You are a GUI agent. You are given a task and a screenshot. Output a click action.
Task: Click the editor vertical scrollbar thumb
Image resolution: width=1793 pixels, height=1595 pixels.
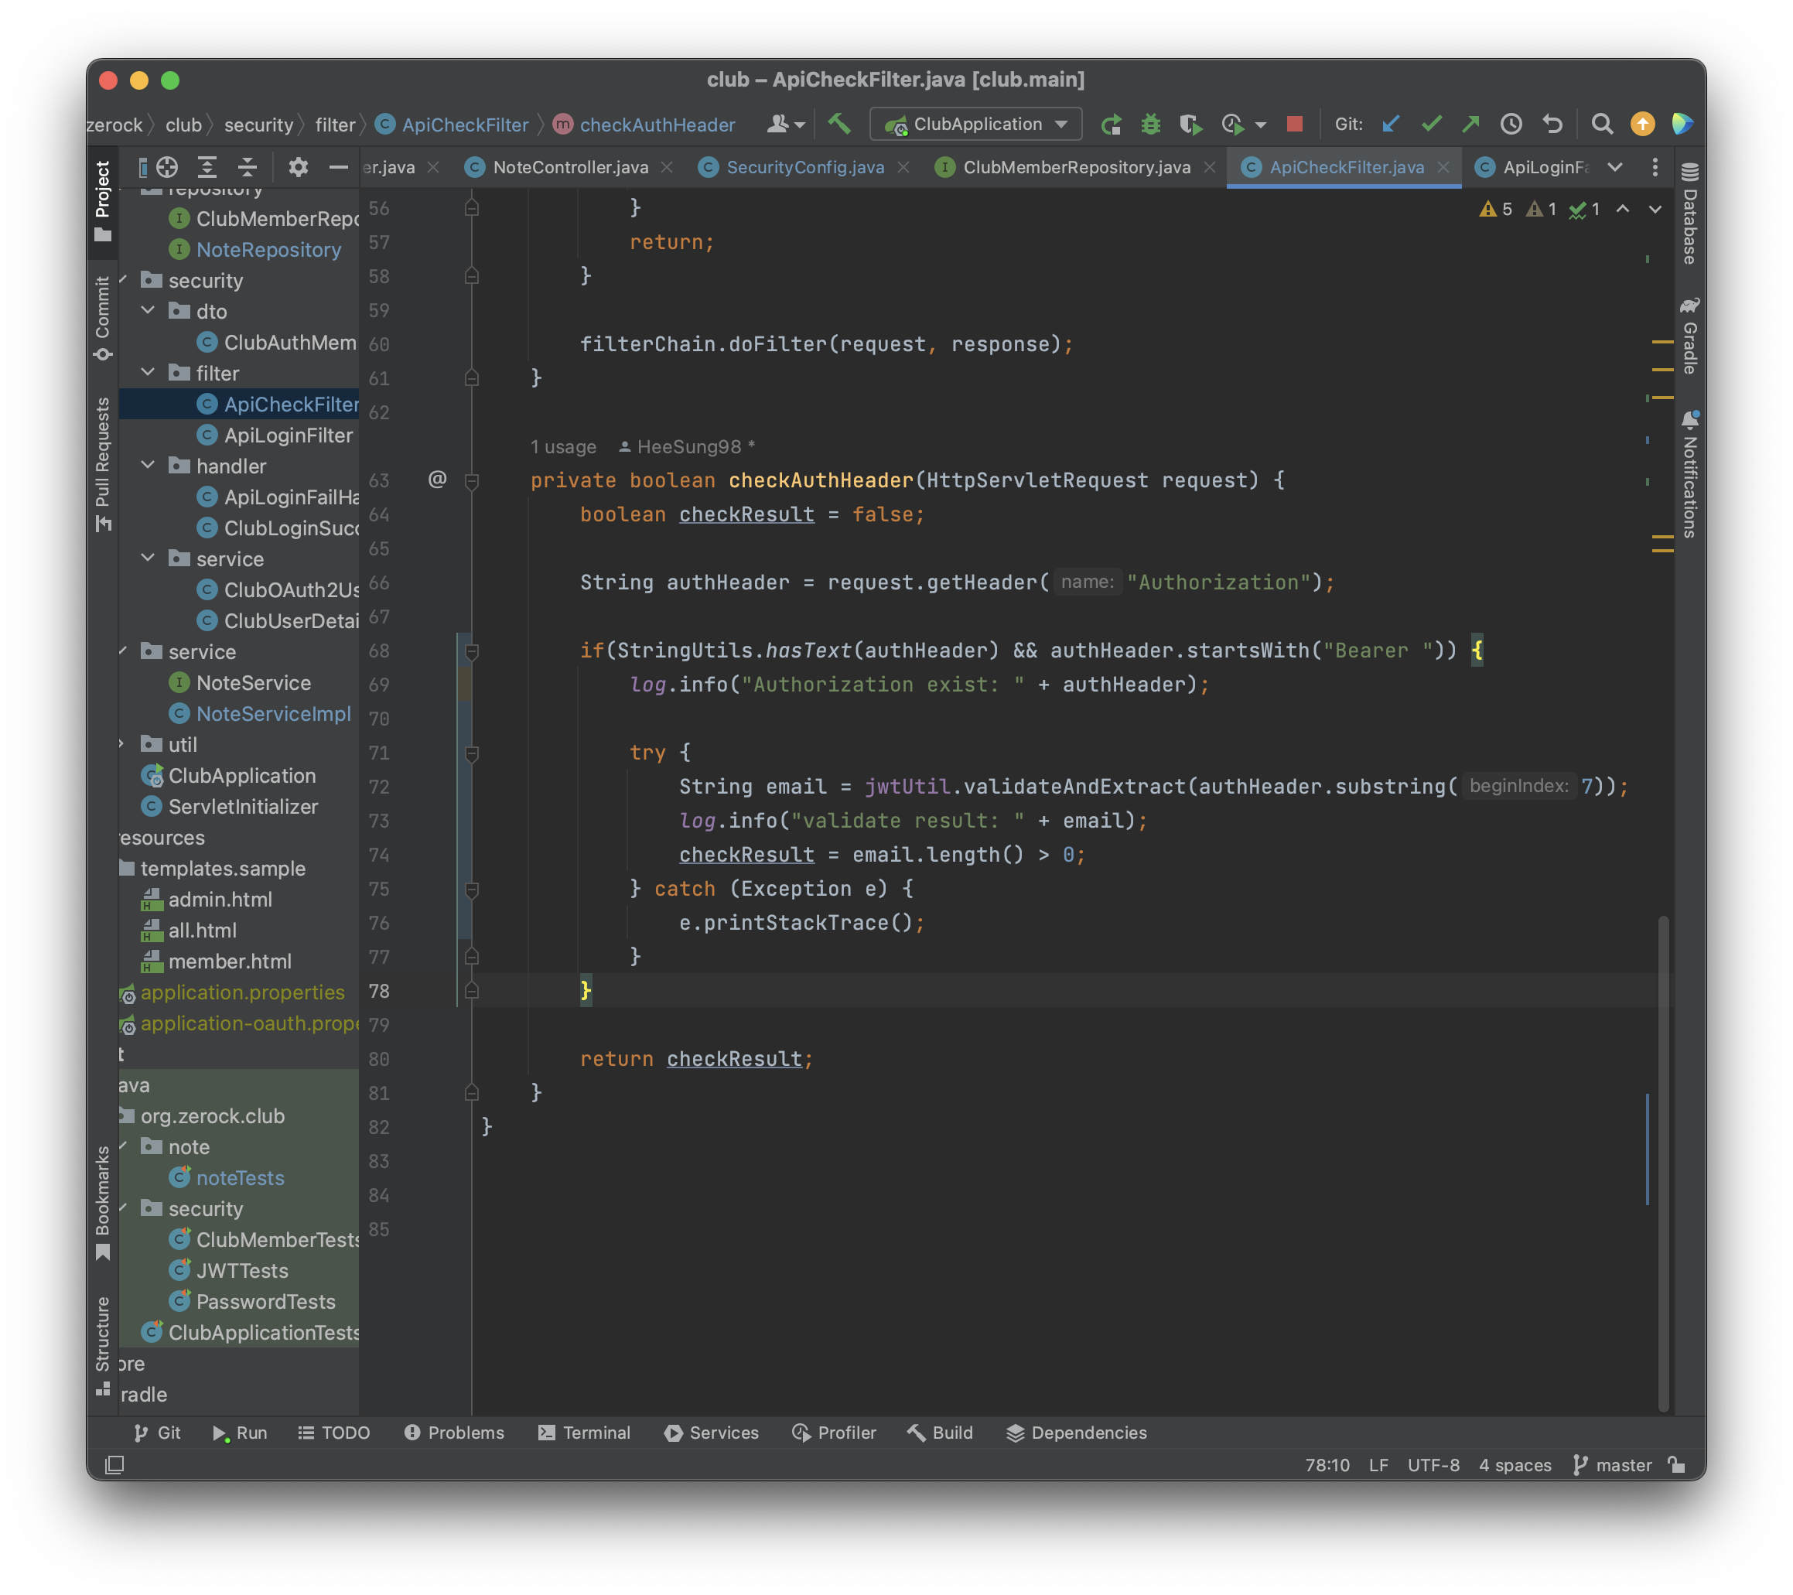click(x=1662, y=1158)
